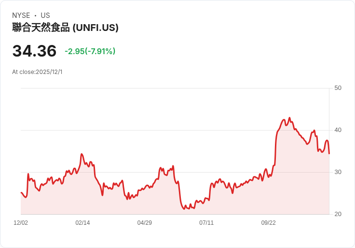Click the first data point of price line
Image resolution: width=355 pixels, height=248 pixels.
click(x=21, y=192)
